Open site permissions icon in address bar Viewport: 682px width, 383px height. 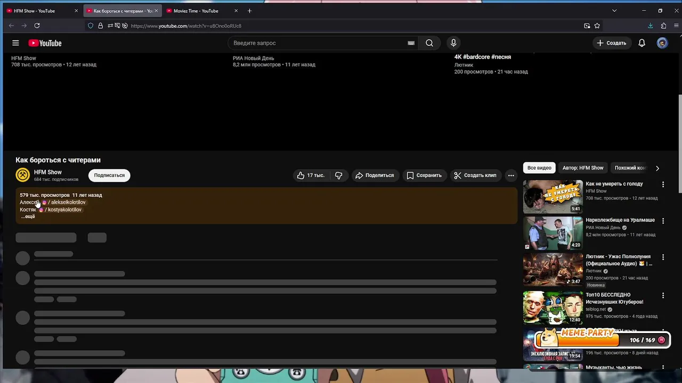(110, 26)
